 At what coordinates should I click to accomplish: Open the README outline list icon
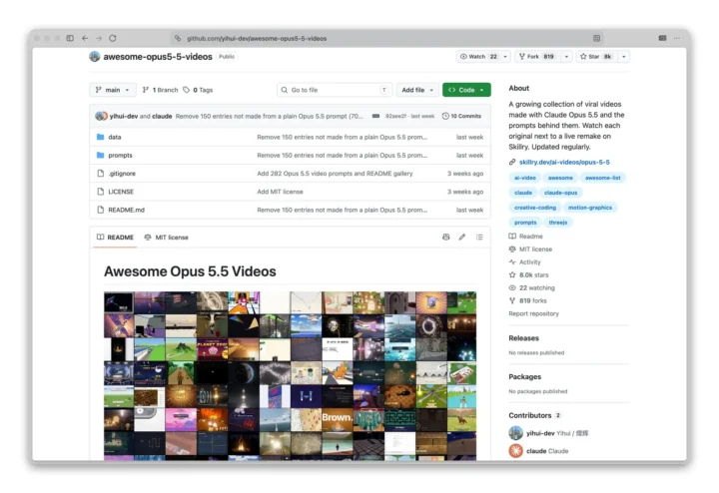[x=479, y=237]
